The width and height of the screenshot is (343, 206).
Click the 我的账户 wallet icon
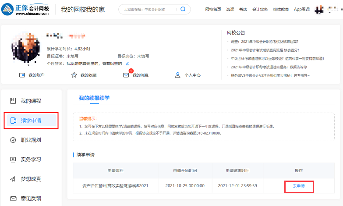pos(22,75)
